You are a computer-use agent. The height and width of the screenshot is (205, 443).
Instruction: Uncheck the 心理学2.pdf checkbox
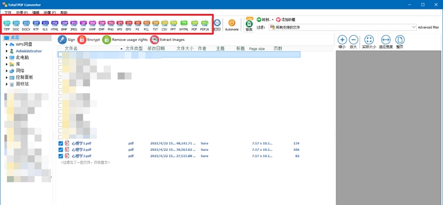[x=61, y=150]
